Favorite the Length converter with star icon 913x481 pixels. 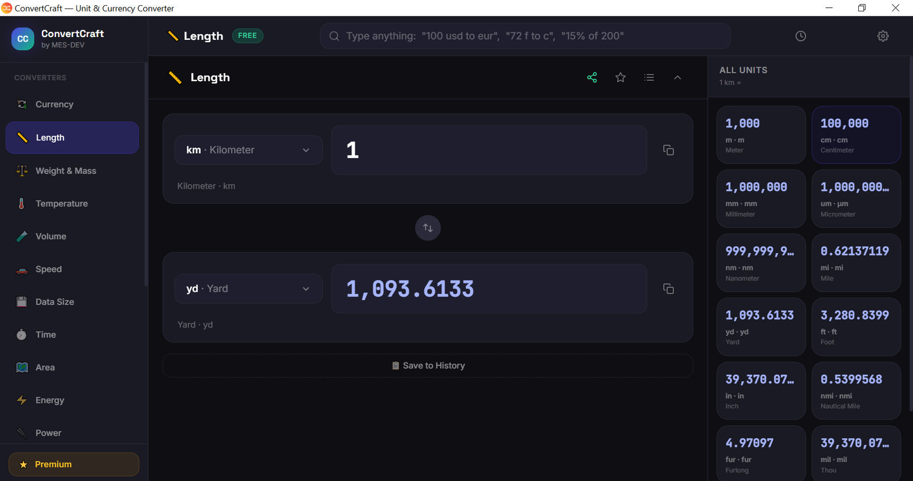pos(621,78)
